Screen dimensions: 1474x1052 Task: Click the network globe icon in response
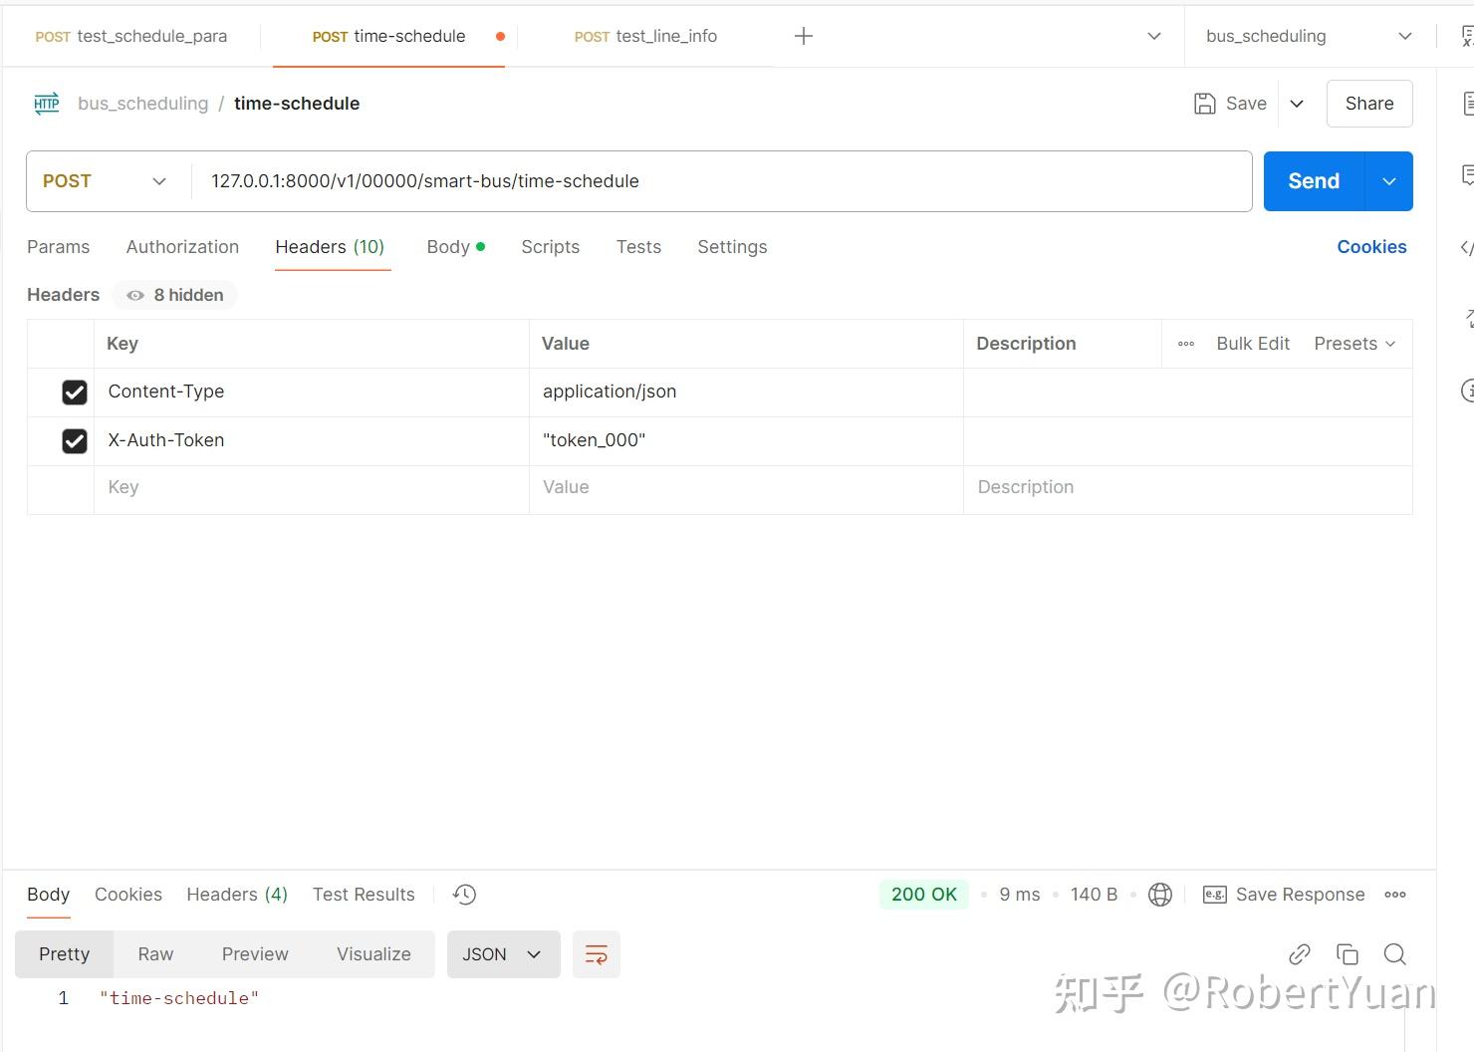click(1160, 895)
